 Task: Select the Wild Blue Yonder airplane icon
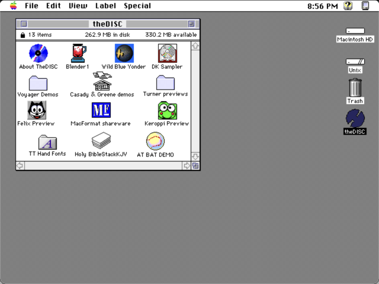pyautogui.click(x=124, y=53)
